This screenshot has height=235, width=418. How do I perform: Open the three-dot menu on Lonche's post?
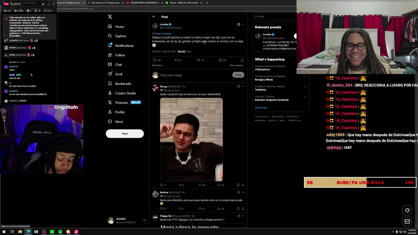(x=243, y=24)
